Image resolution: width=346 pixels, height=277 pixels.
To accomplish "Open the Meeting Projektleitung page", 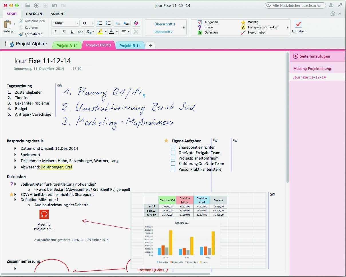I will point(312,68).
